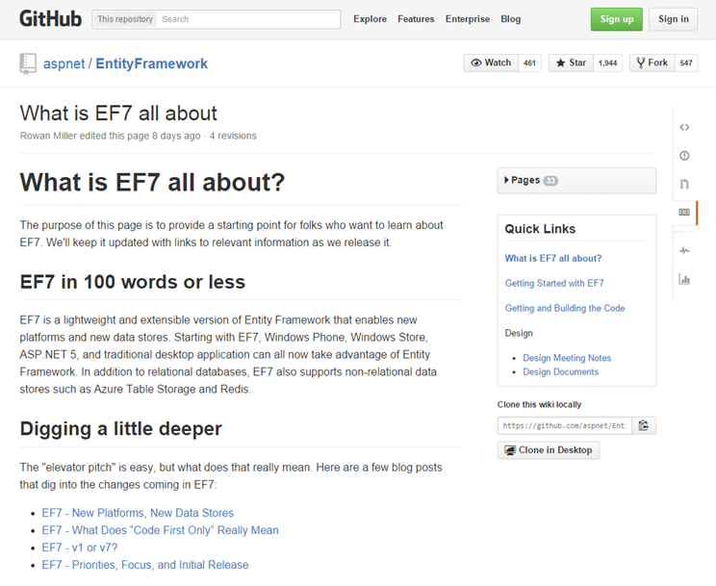Image resolution: width=716 pixels, height=586 pixels.
Task: Open the Pulse icon in the sidebar
Action: coord(684,250)
